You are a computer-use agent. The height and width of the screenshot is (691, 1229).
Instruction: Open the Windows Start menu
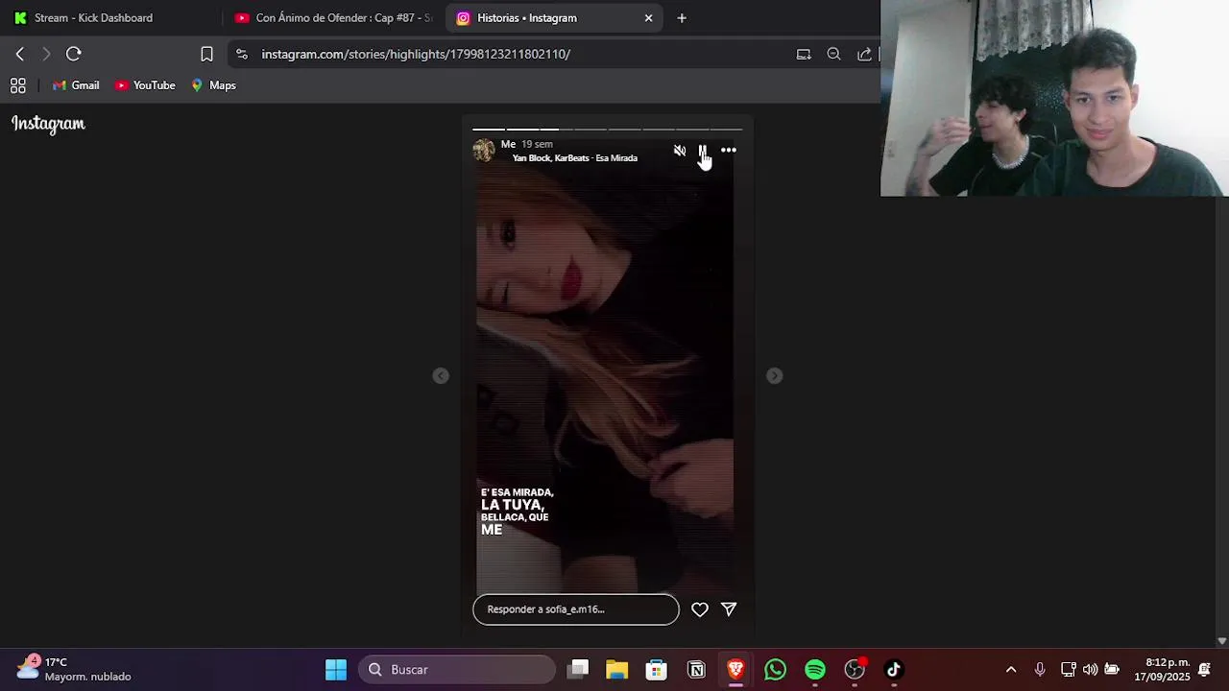click(x=336, y=670)
